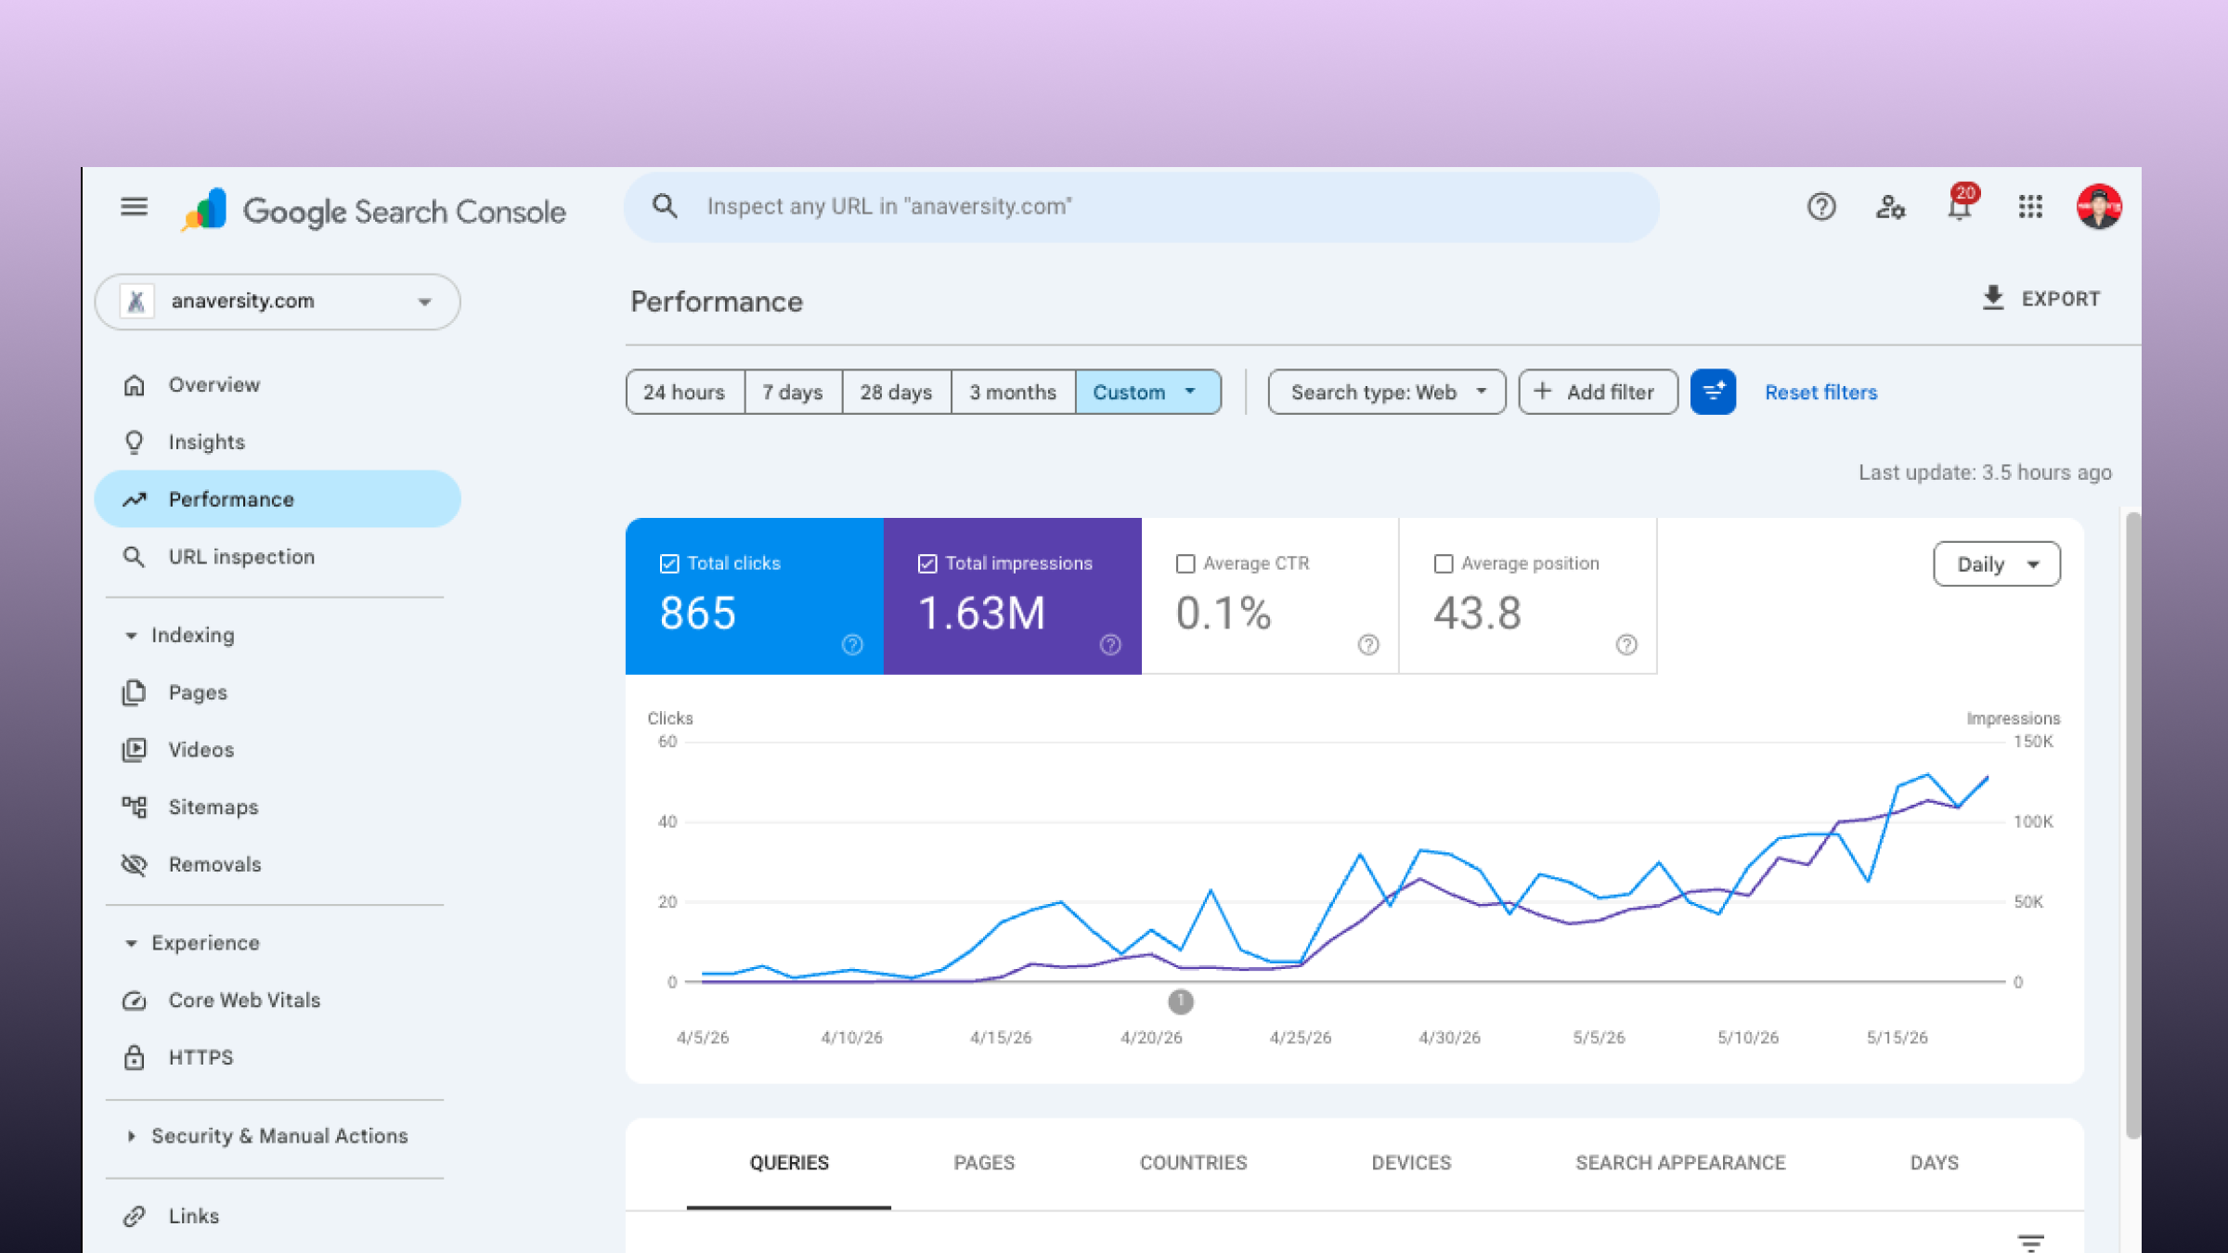Click the blue filter settings icon button
This screenshot has width=2228, height=1253.
tap(1713, 392)
